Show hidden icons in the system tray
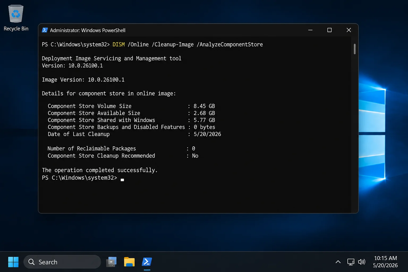The image size is (408, 272). pyautogui.click(x=338, y=262)
